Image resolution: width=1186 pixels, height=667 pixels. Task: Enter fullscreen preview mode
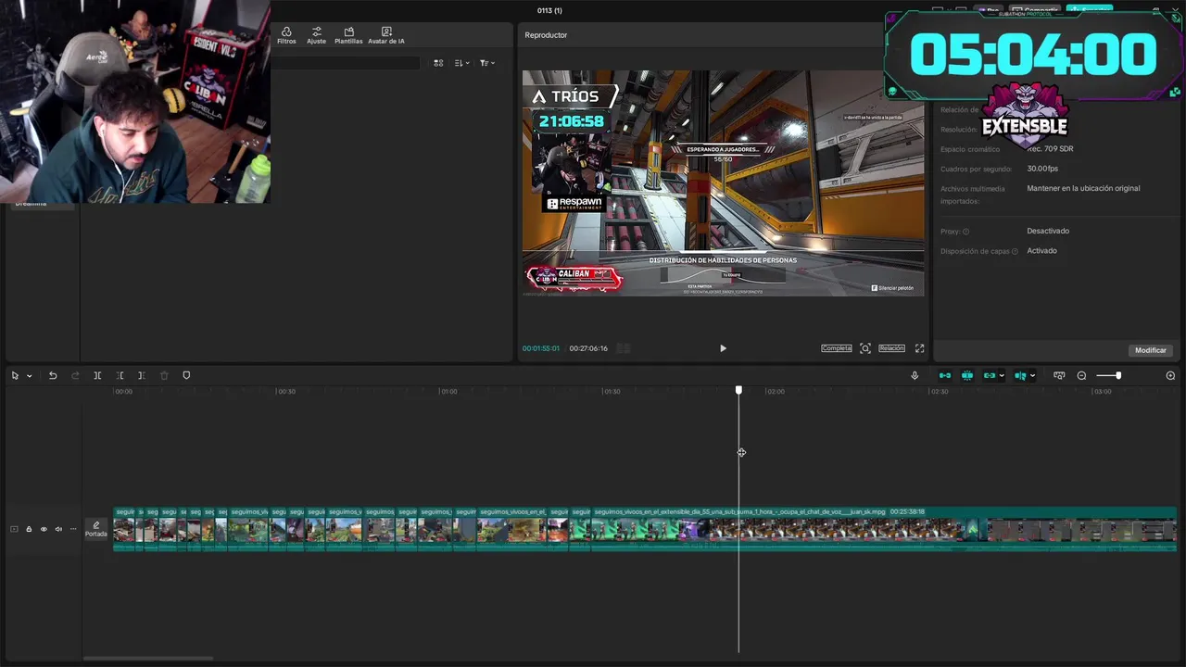click(x=919, y=348)
